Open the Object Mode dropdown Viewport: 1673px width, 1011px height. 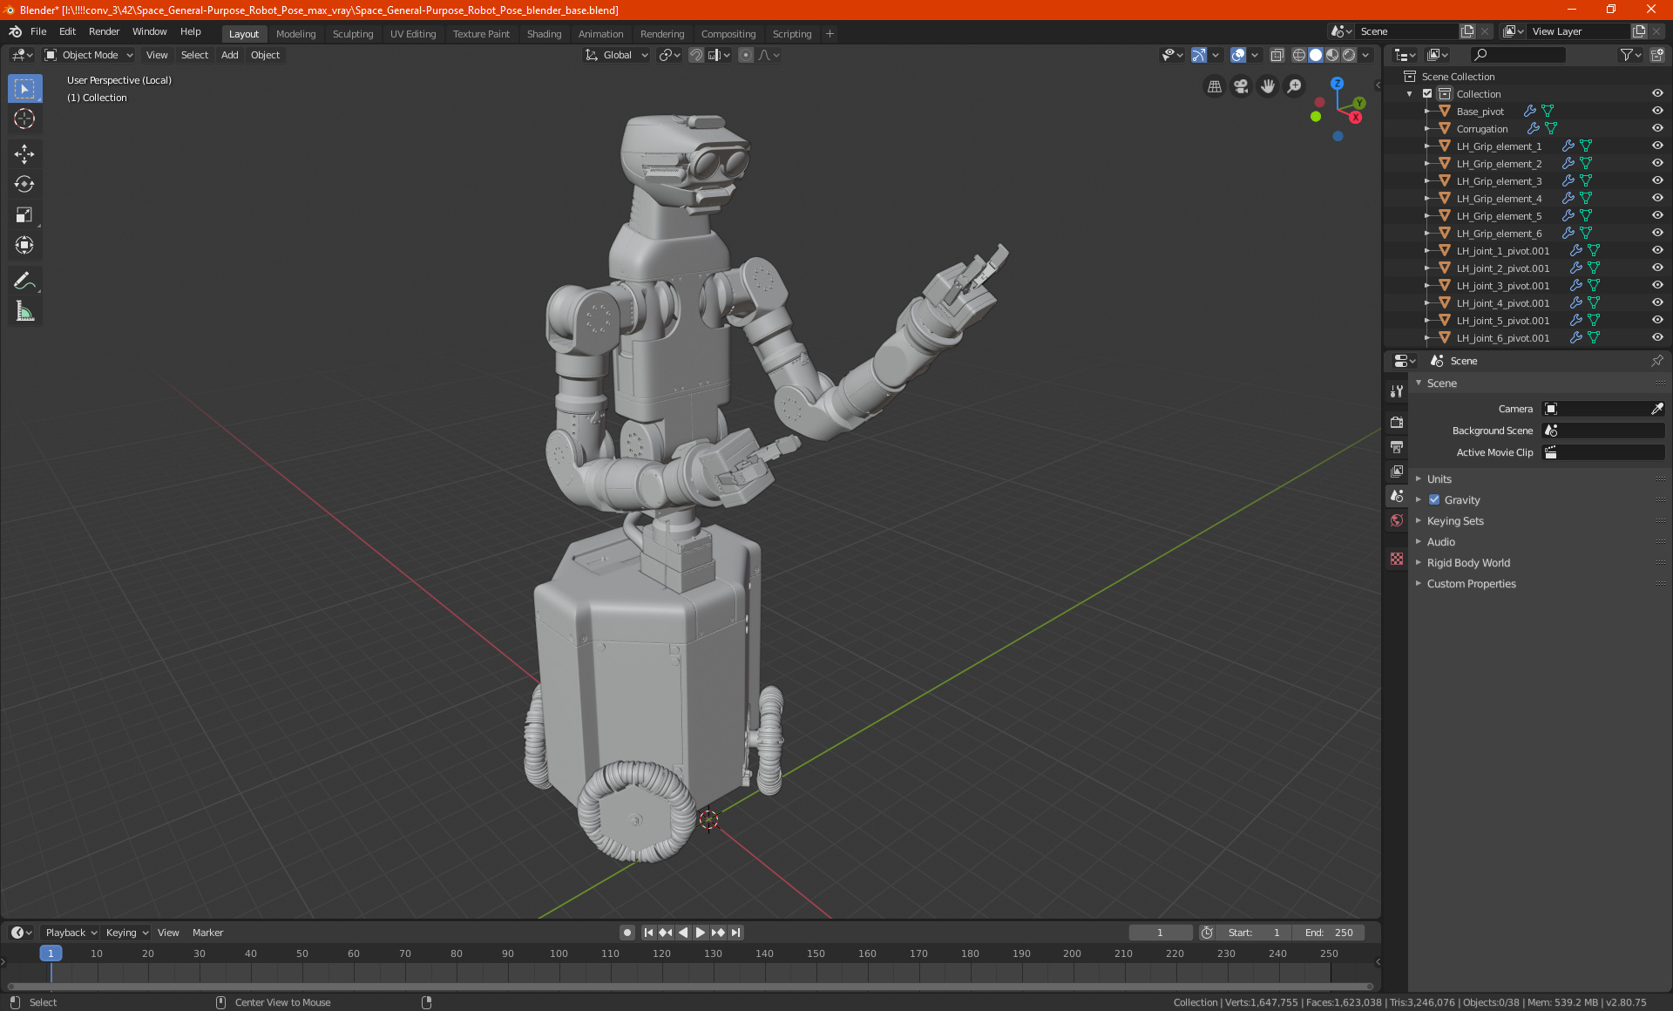click(x=89, y=55)
